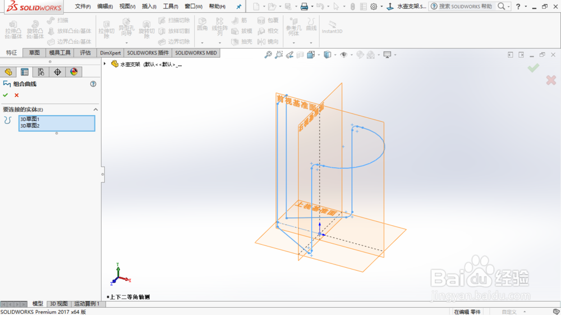Viewport: 561px width, 315px height.
Task: Open the Help question mark icon
Action: coord(518,6)
